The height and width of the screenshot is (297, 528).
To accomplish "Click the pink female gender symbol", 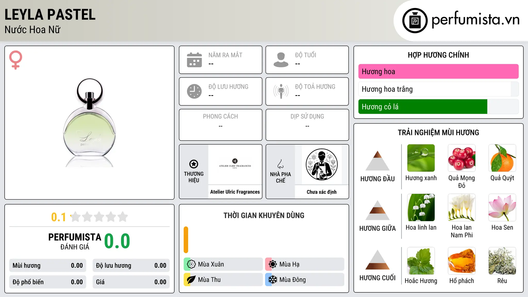I will [16, 60].
